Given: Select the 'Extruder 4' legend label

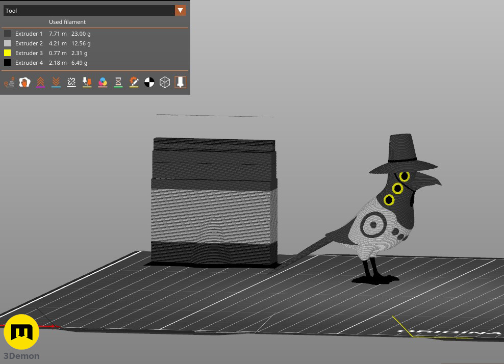Looking at the screenshot, I should coord(29,63).
